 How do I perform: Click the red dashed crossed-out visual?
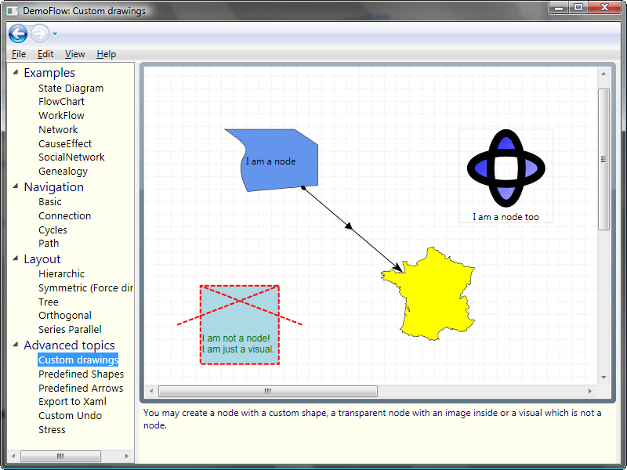point(240,324)
